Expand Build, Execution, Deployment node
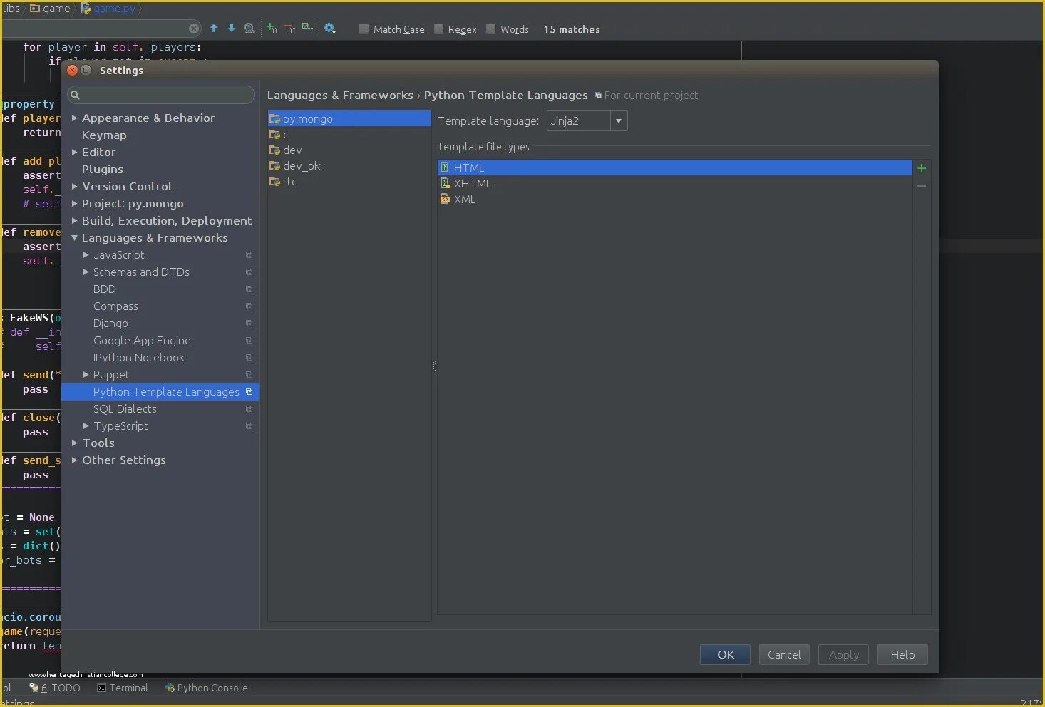 (x=74, y=221)
